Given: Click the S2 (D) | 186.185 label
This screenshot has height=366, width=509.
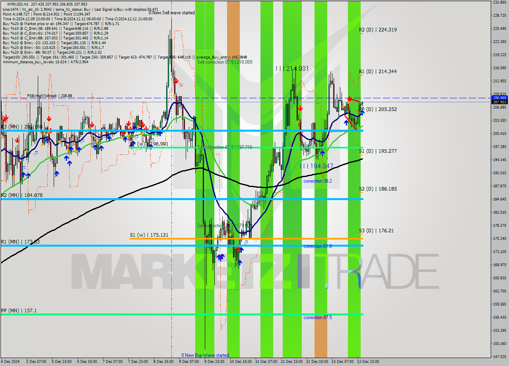Looking at the screenshot, I should [378, 189].
